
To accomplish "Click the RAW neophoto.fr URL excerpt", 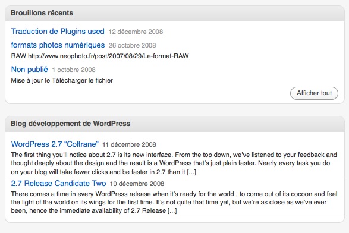I will click(100, 56).
